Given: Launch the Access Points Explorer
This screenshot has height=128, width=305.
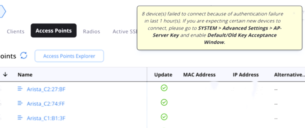Looking at the screenshot, I should tap(69, 56).
